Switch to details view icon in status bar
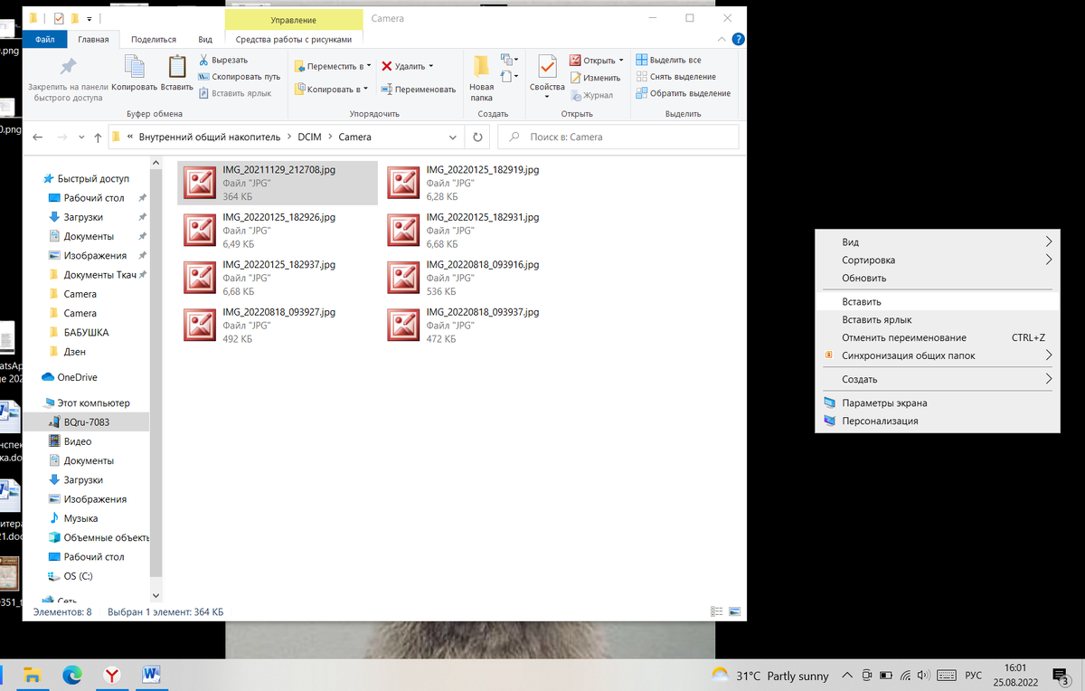1085x691 pixels. click(x=717, y=612)
